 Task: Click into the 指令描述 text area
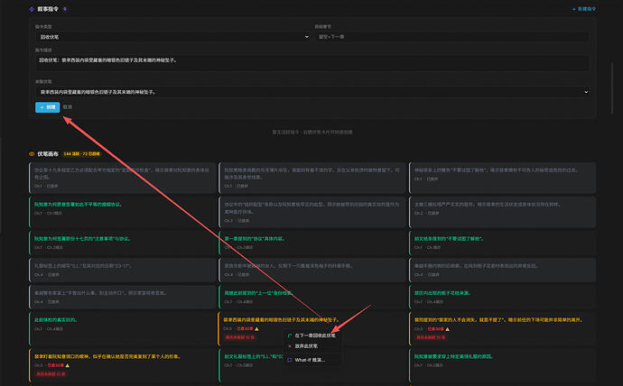312,63
